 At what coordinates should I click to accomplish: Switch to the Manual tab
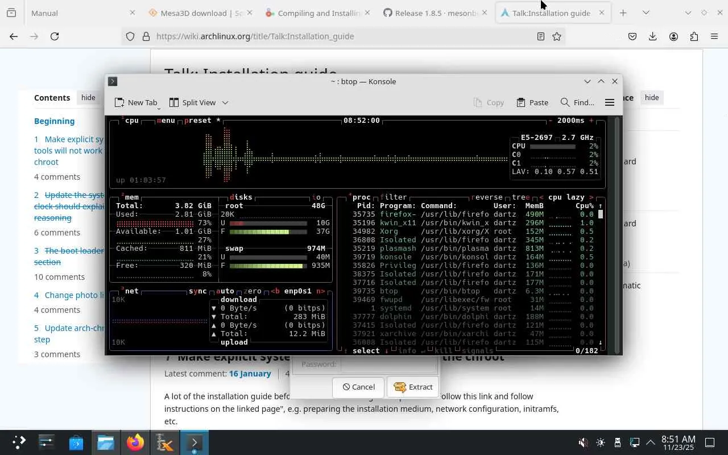[82, 13]
